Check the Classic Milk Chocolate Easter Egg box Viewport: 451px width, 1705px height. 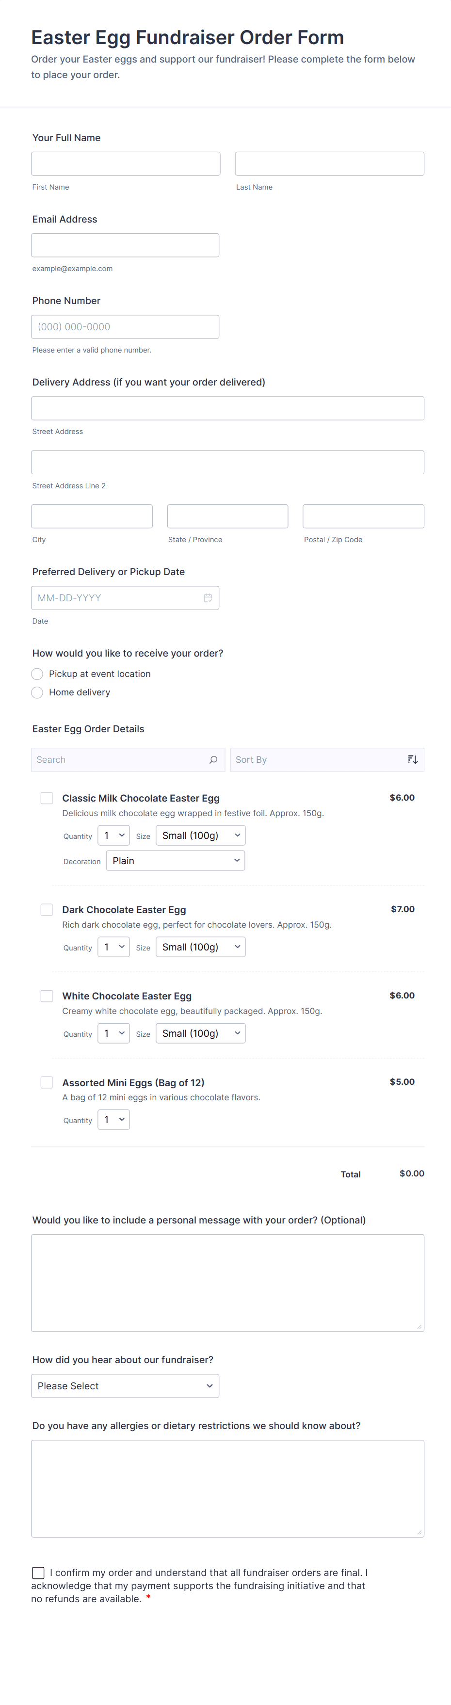tap(47, 798)
